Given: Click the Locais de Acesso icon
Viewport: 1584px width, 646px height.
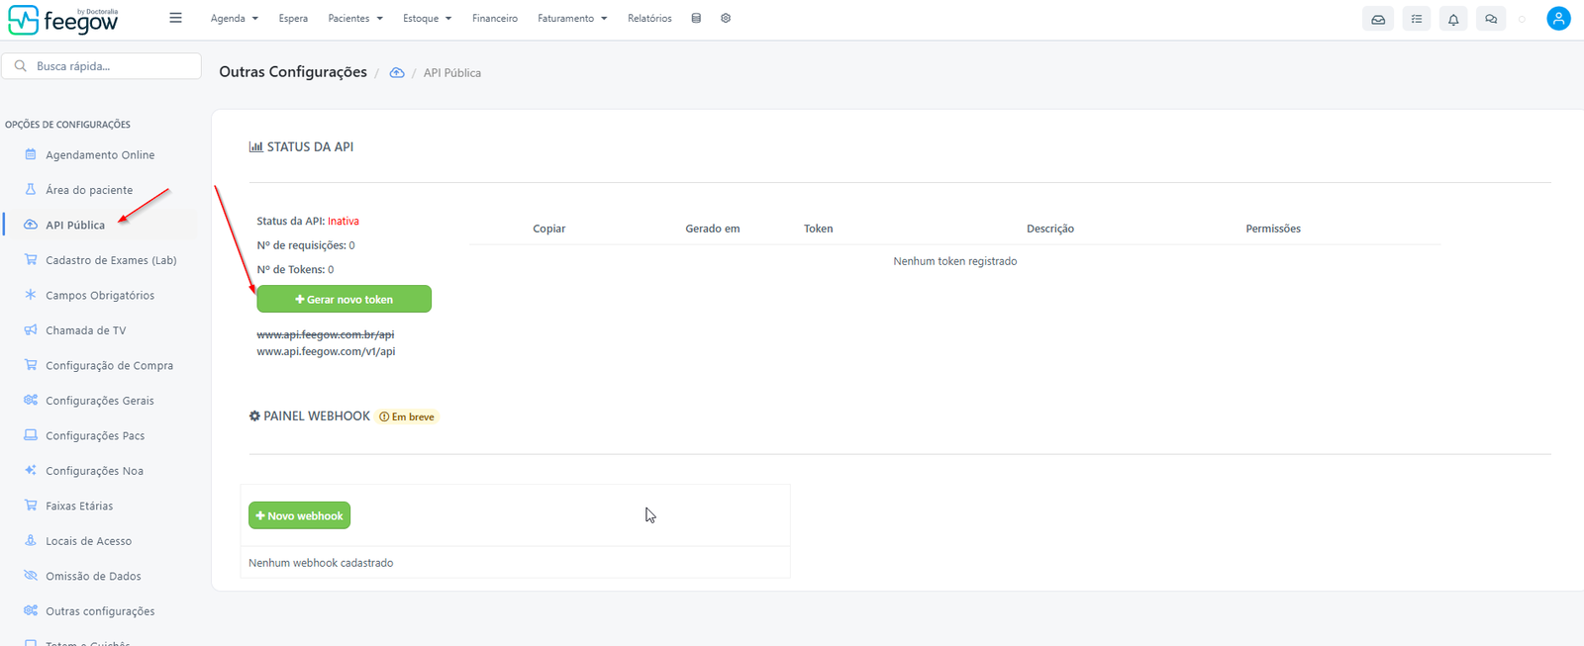Looking at the screenshot, I should [31, 540].
